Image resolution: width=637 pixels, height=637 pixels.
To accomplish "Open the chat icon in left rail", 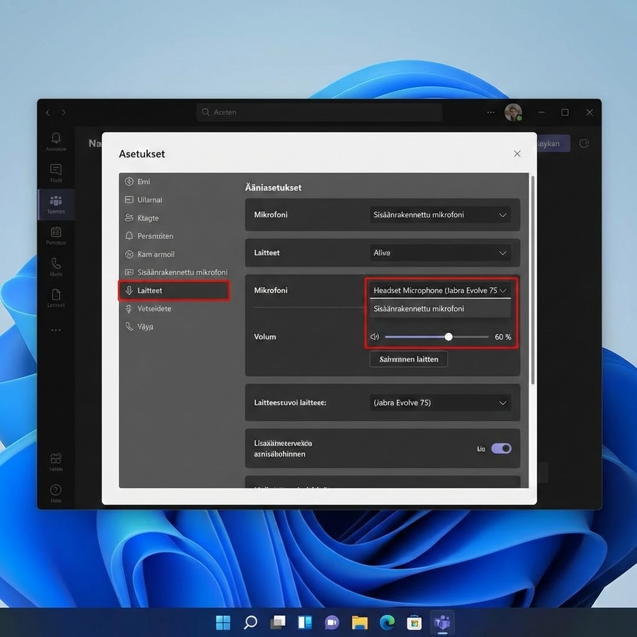I will 56,170.
